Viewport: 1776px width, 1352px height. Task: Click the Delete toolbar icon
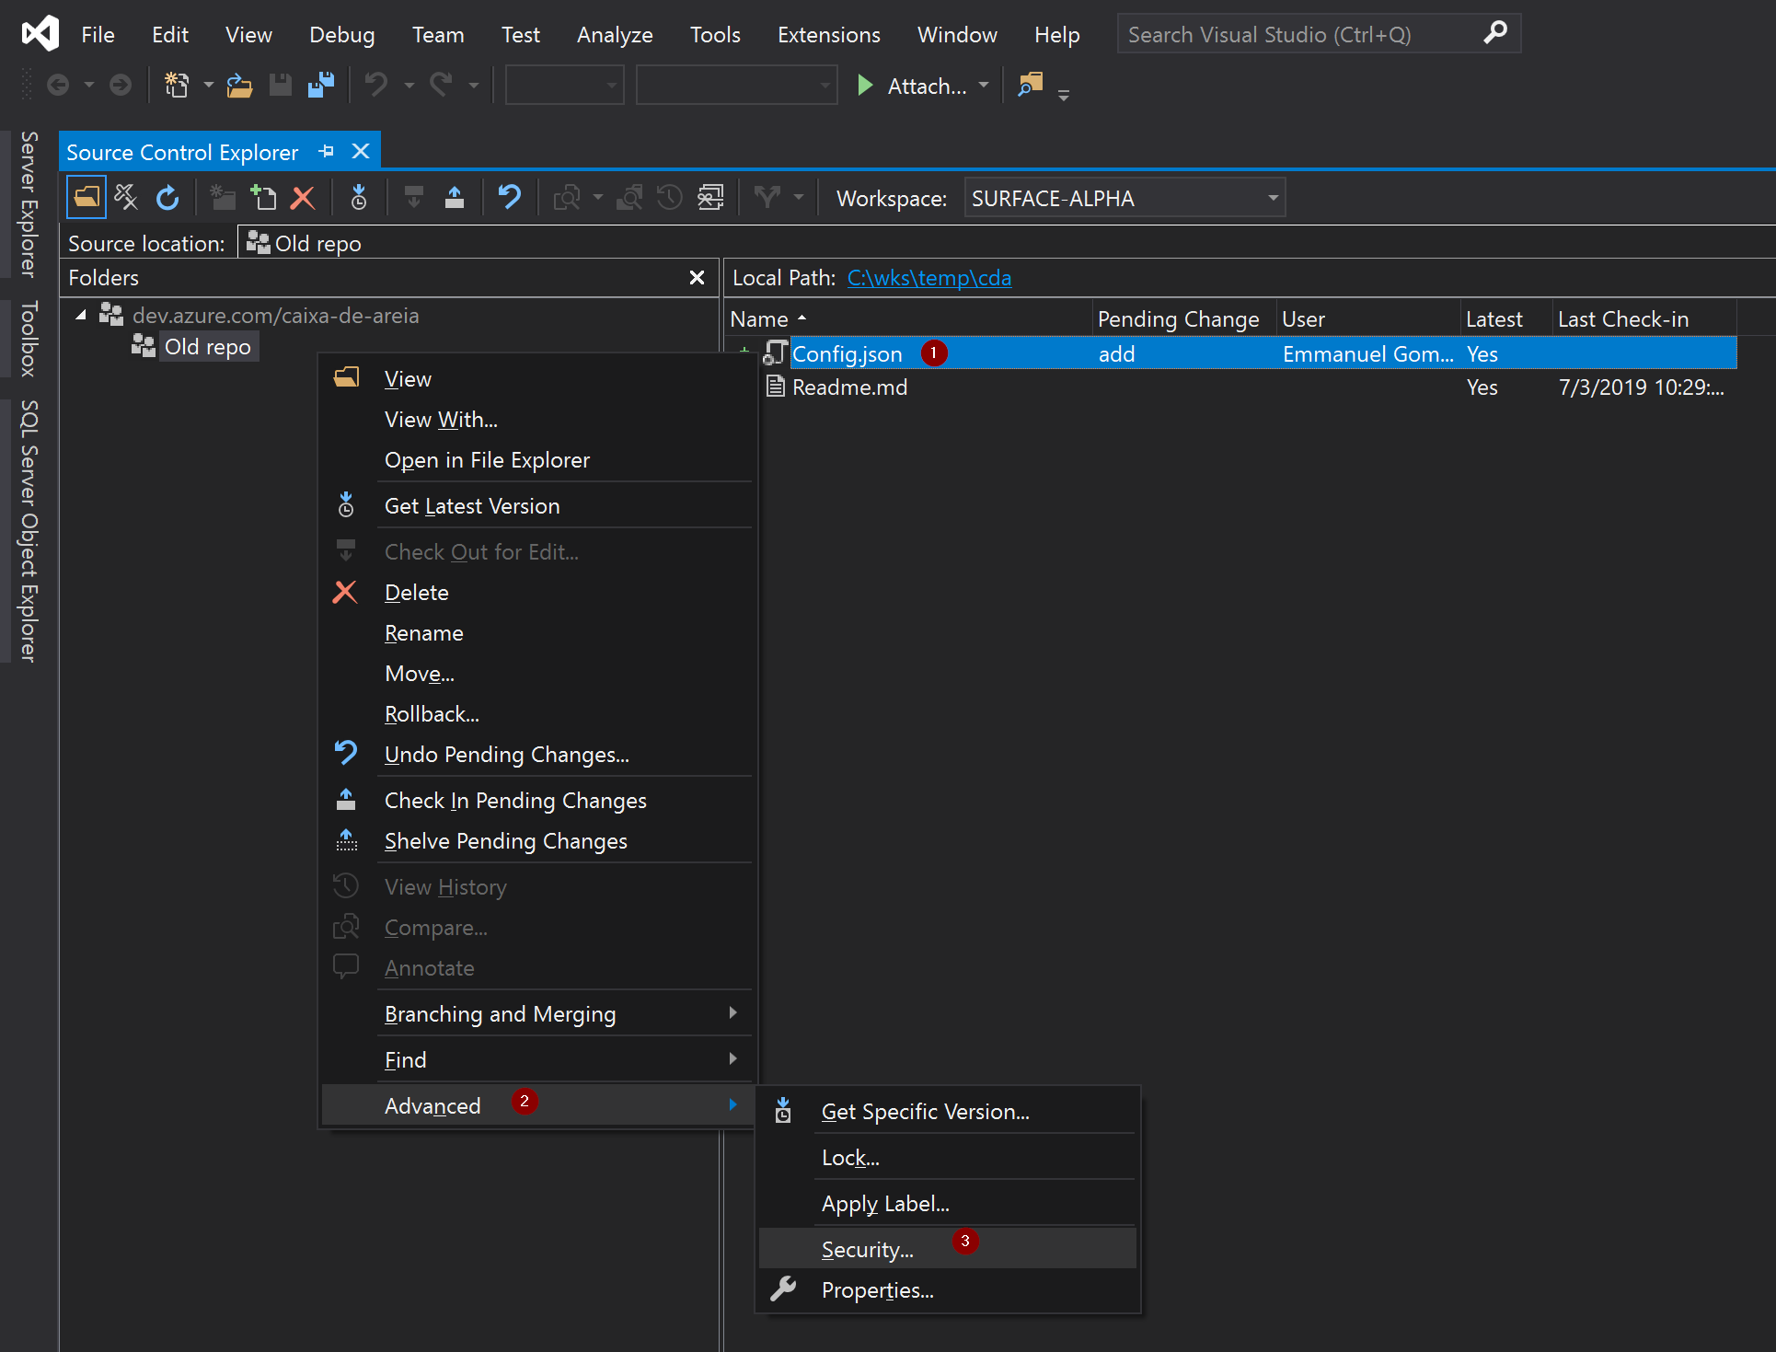pos(301,197)
